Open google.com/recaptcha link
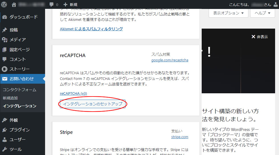The width and height of the screenshot is (279, 155). 170,60
